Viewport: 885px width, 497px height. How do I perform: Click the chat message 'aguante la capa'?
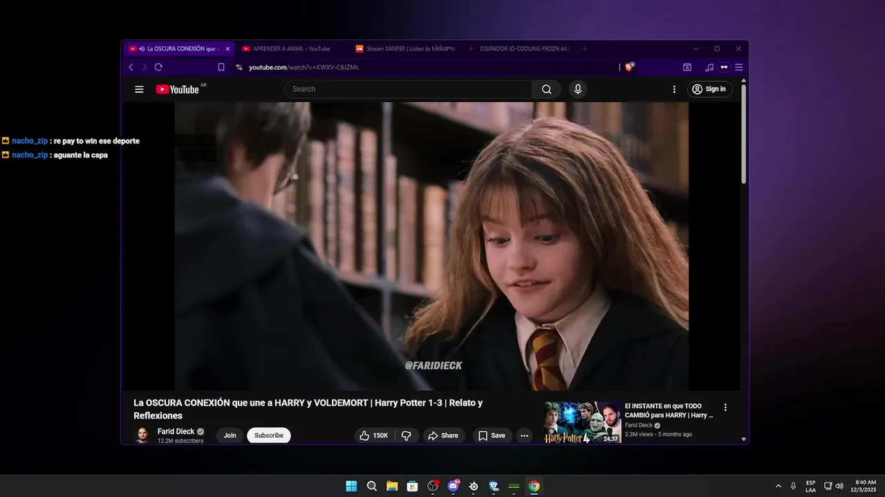[x=81, y=155]
